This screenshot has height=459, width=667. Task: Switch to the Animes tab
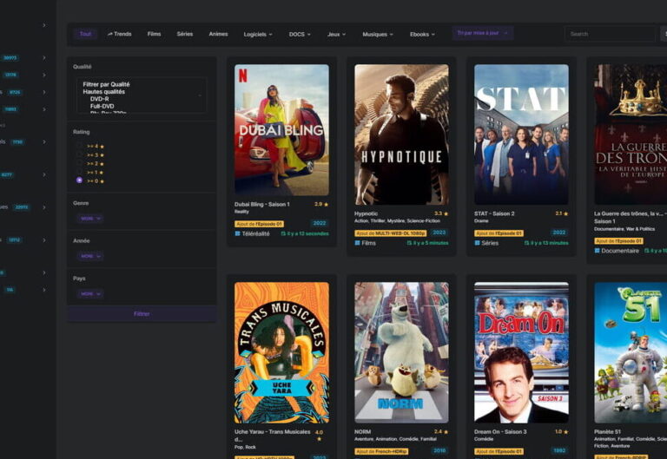coord(218,34)
